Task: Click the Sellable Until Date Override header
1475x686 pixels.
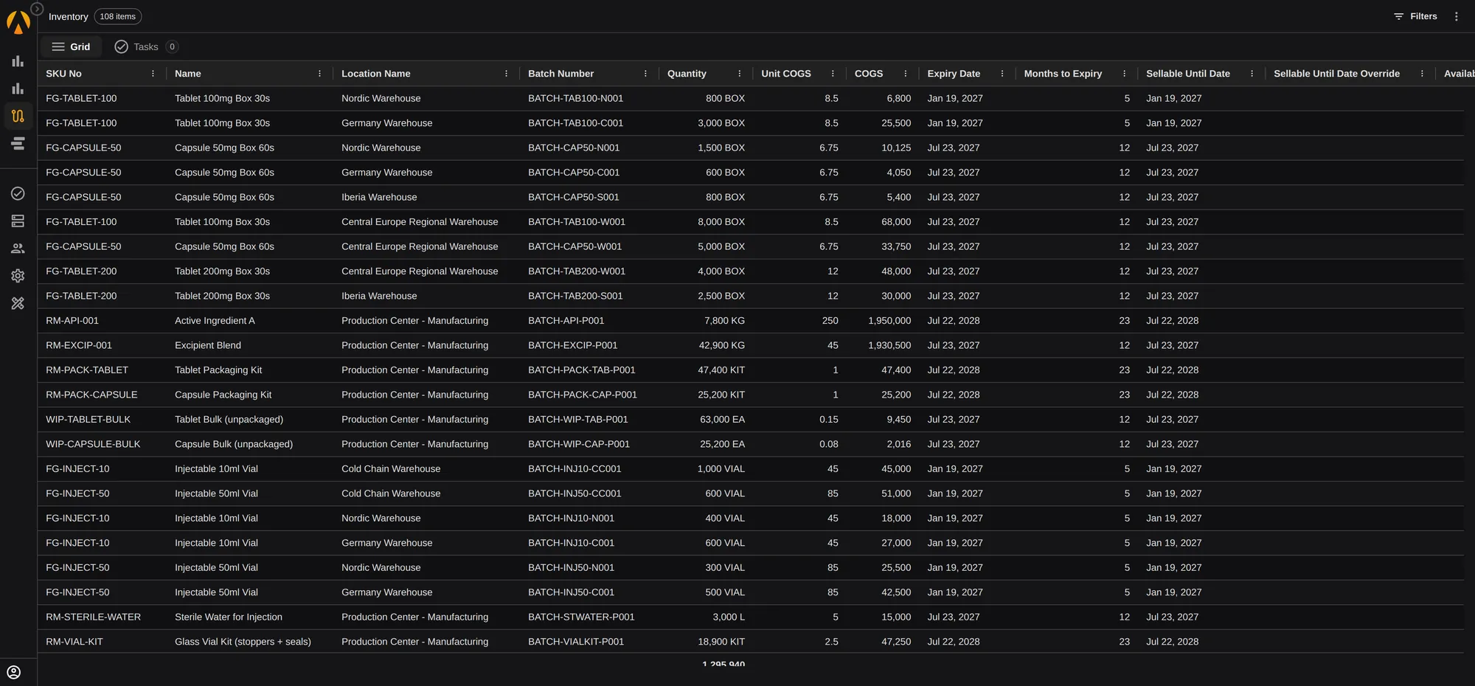Action: tap(1336, 74)
